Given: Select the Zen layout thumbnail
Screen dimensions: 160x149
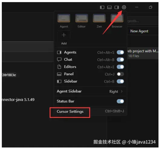Looking at the screenshot, I should click(x=99, y=18).
